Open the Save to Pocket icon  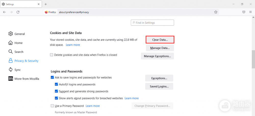click(x=244, y=12)
